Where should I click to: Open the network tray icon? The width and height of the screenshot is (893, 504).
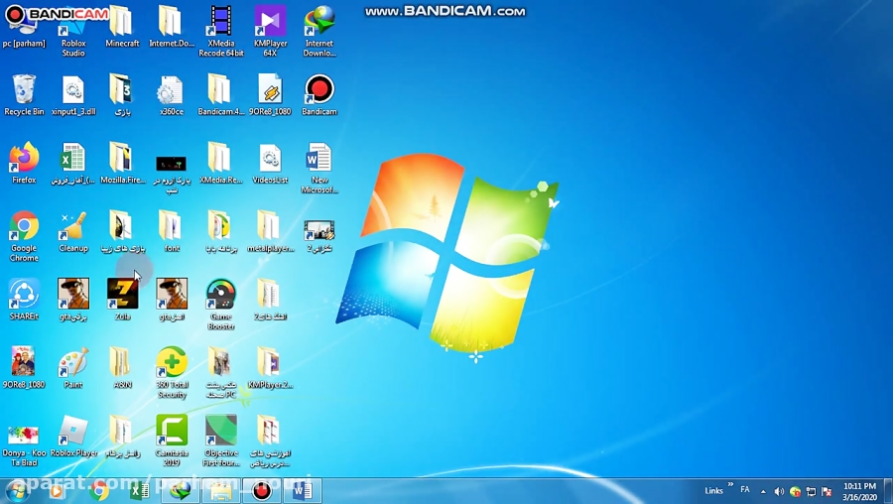point(811,491)
